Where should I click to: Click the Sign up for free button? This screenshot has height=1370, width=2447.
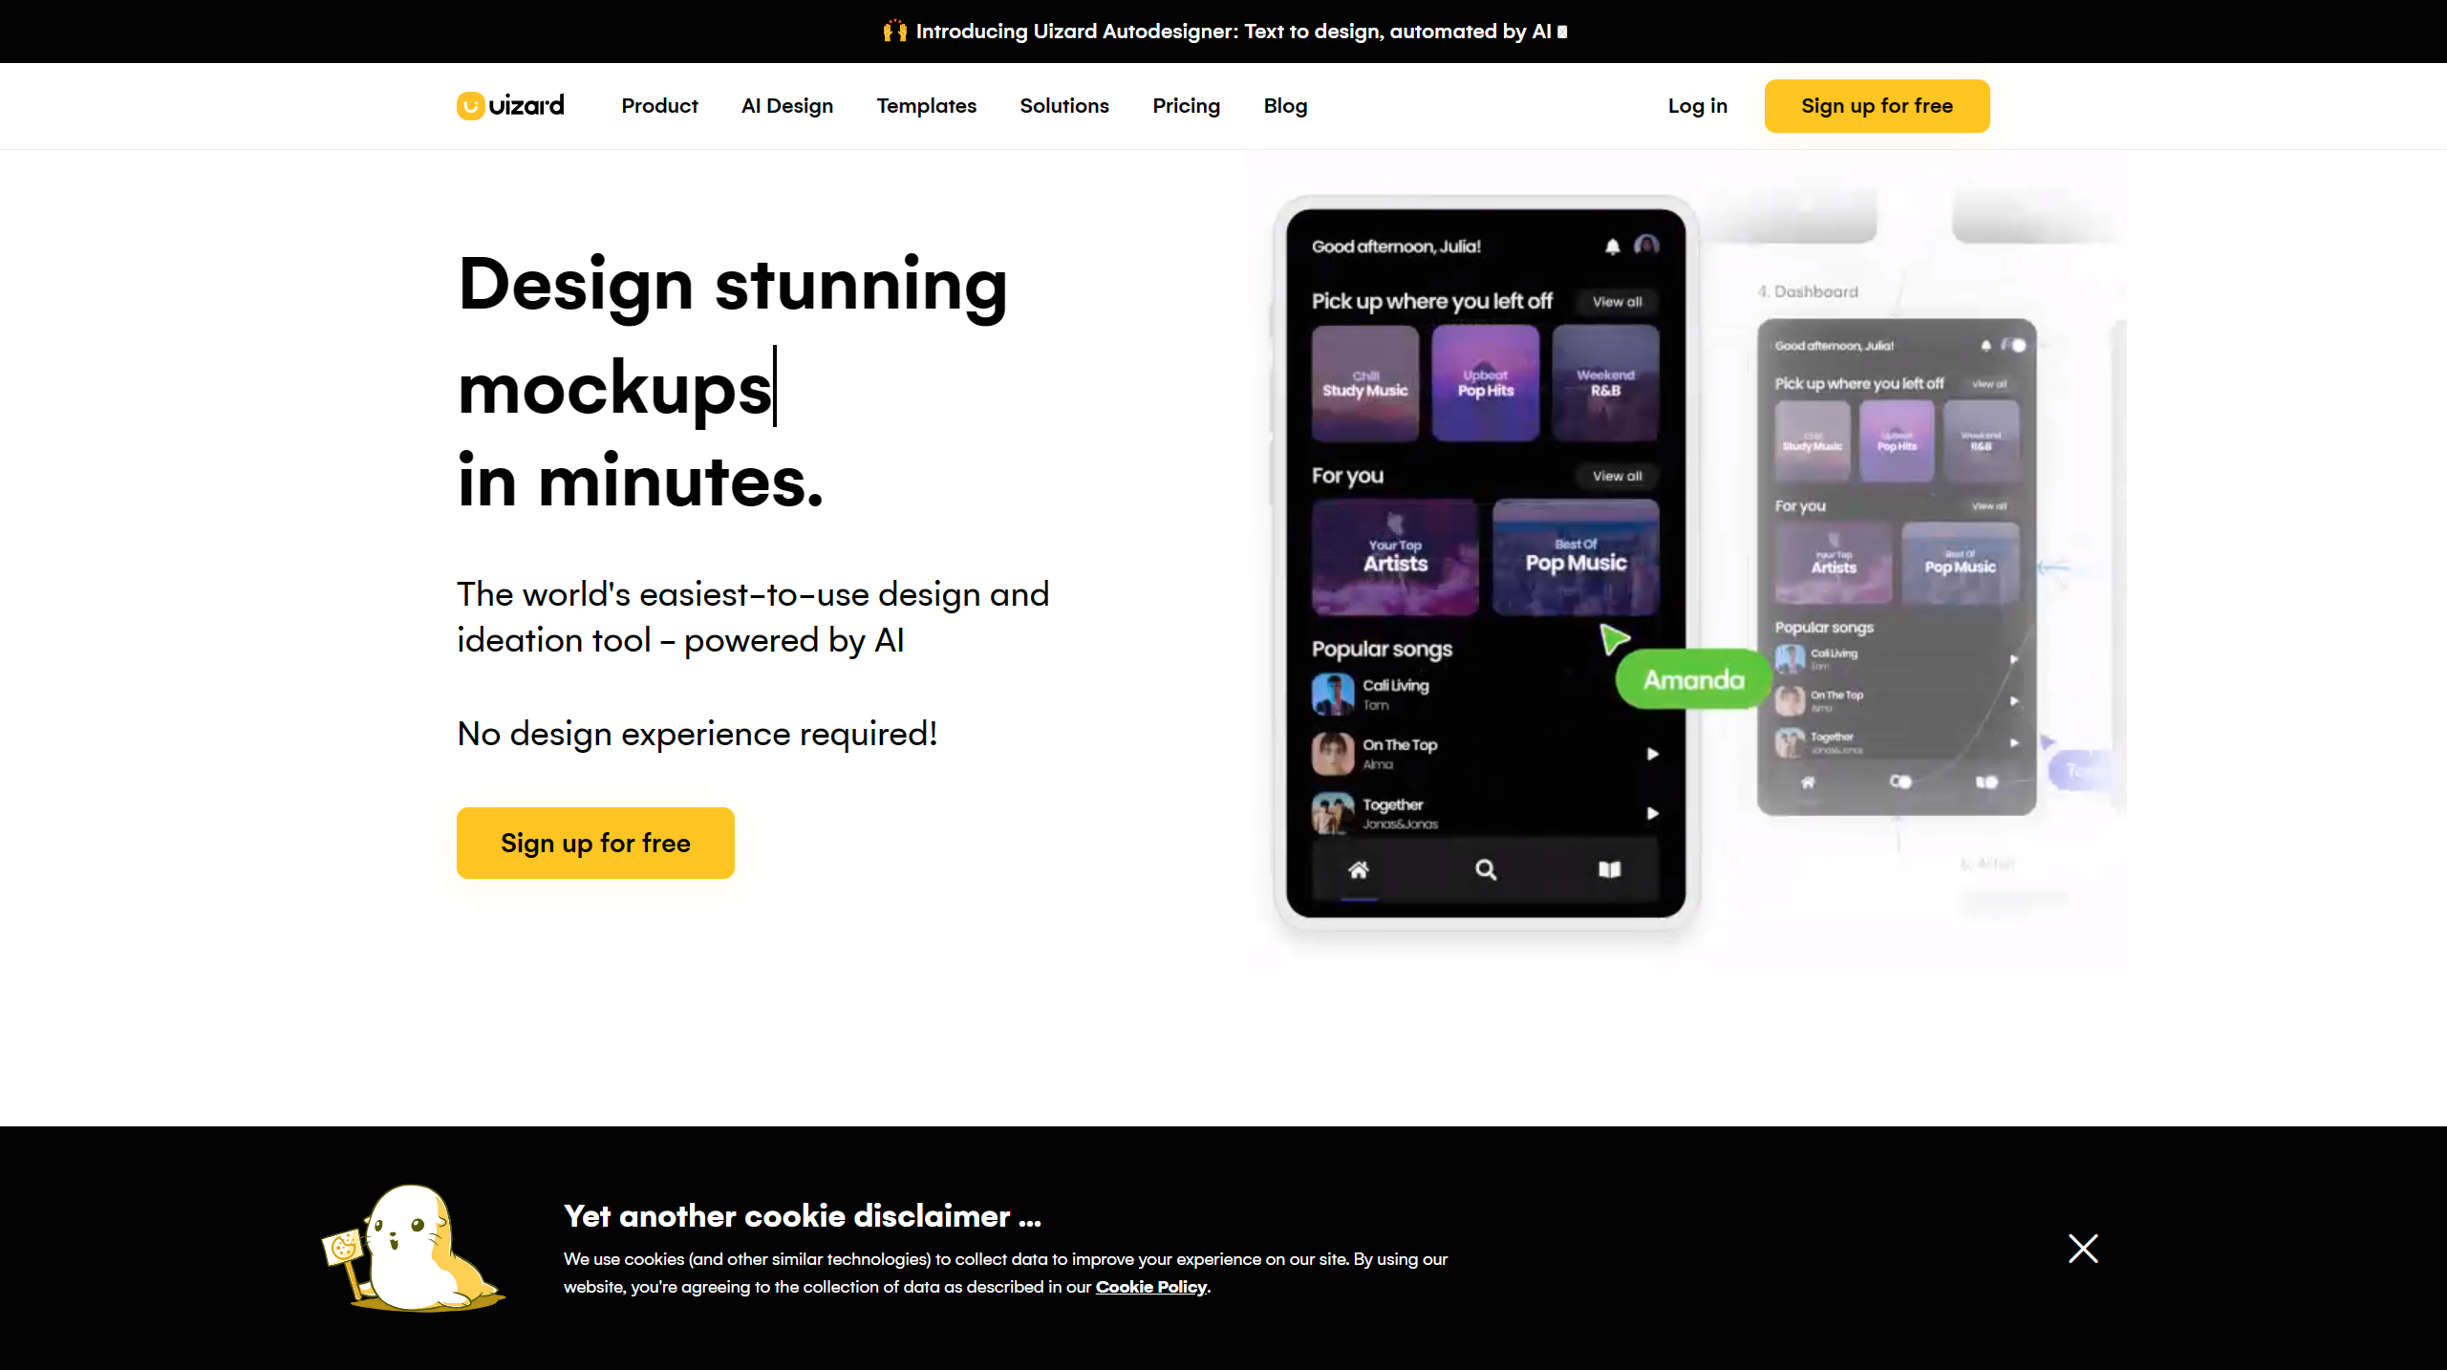click(595, 843)
